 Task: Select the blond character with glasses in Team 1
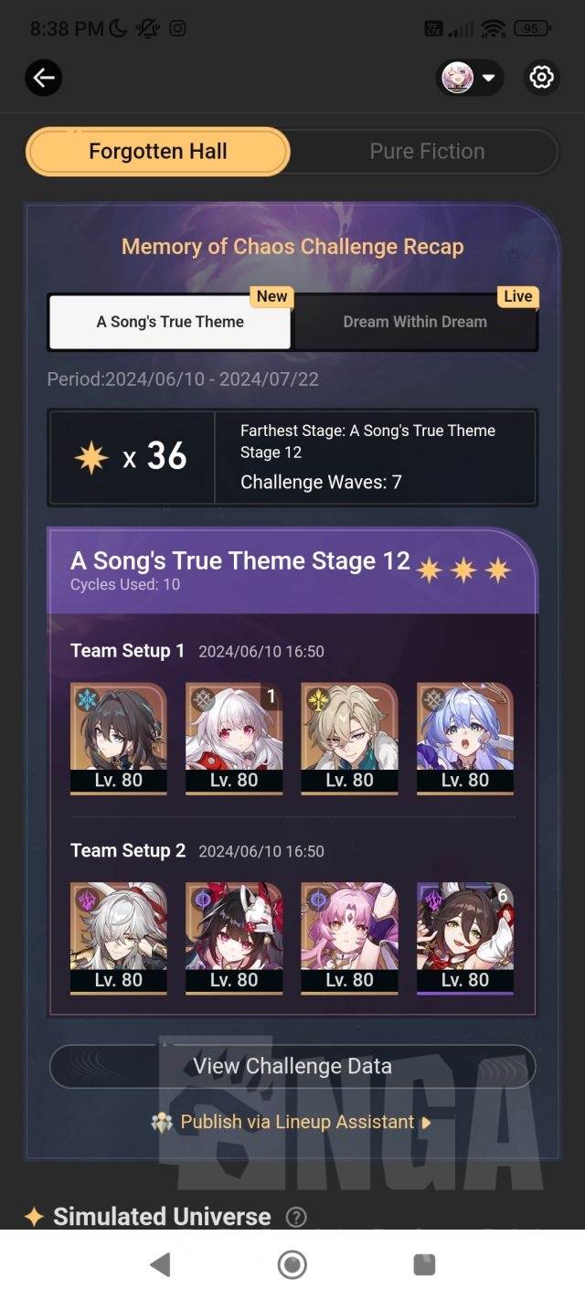[x=349, y=739]
